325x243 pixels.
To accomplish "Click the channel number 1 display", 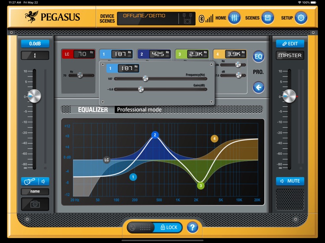I will point(35,55).
